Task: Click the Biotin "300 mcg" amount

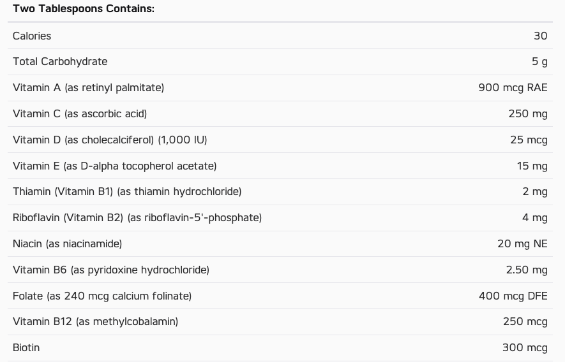Action: click(x=525, y=348)
